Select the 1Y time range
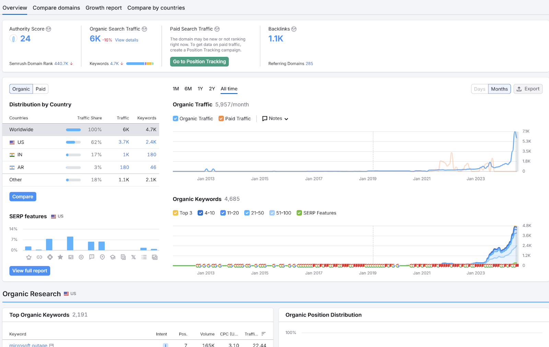 tap(200, 89)
